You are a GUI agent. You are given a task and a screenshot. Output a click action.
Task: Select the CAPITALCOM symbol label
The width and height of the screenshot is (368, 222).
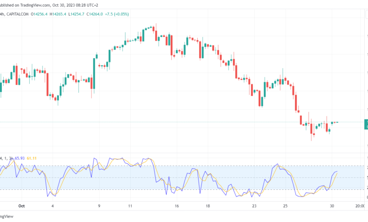(17, 14)
